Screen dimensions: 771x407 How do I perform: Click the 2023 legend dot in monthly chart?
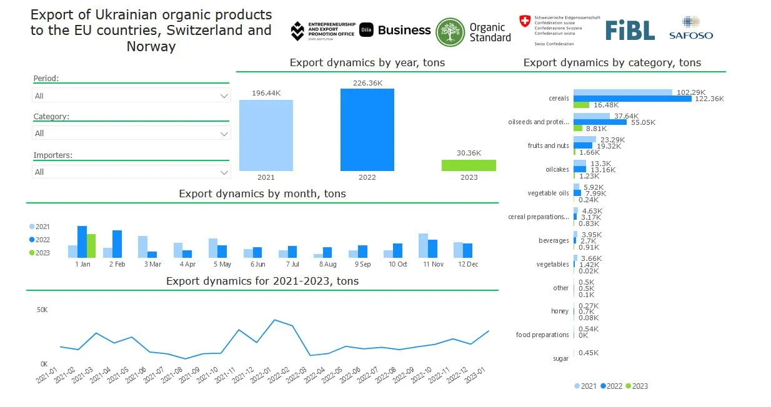[32, 253]
